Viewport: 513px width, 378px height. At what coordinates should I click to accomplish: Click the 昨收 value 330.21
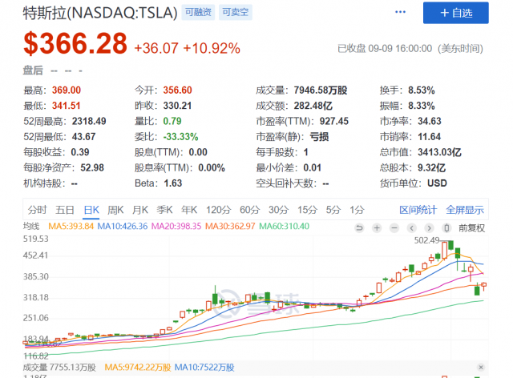[x=177, y=106]
